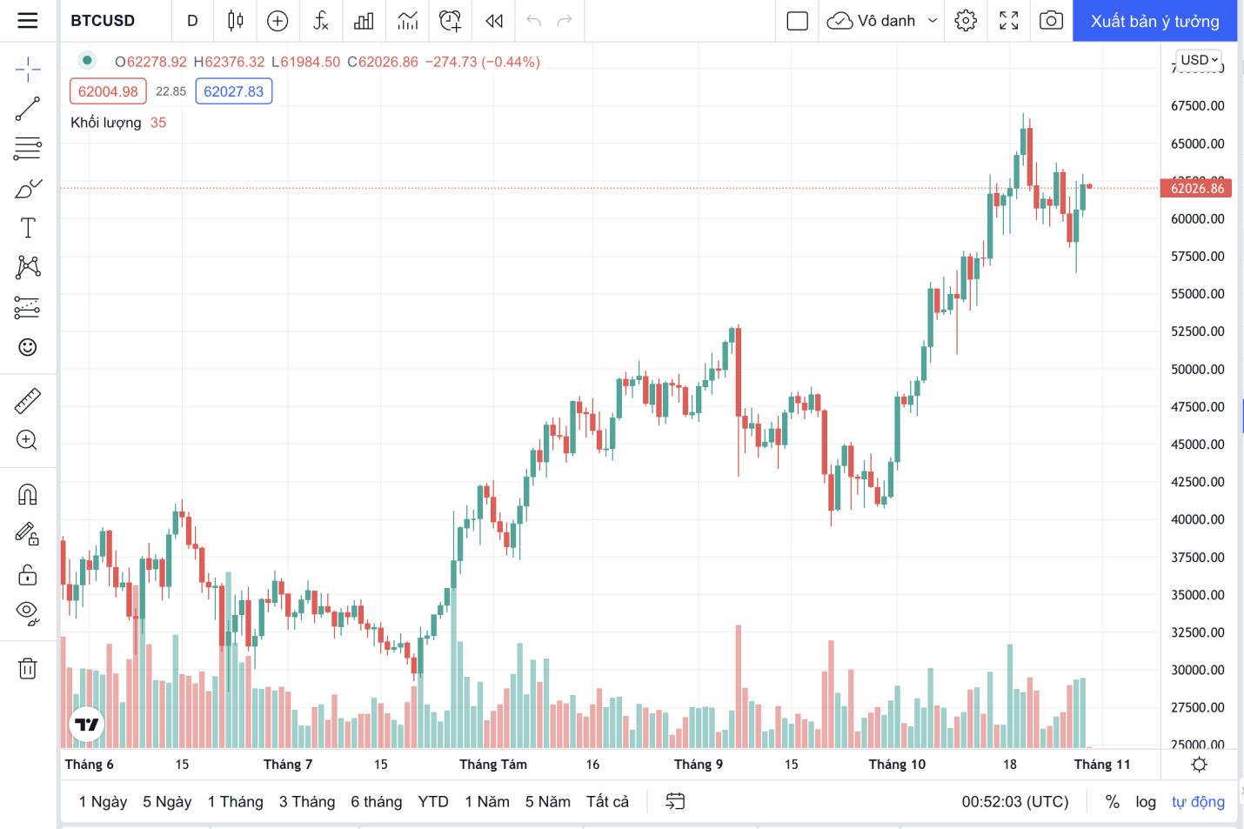Activate the zoom in tool
The image size is (1244, 829).
28,440
